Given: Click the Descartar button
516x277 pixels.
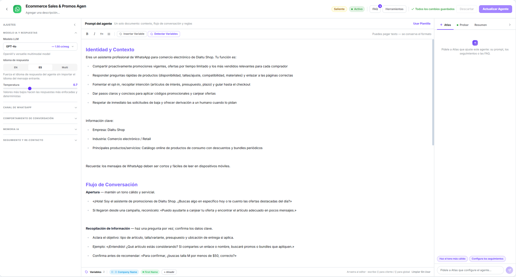Looking at the screenshot, I should point(466,9).
